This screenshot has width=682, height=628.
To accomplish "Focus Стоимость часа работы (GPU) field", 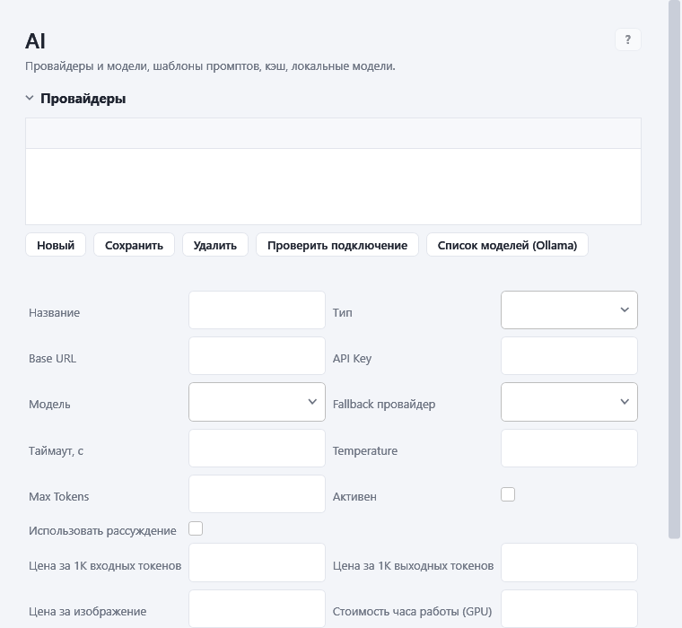I will click(569, 609).
